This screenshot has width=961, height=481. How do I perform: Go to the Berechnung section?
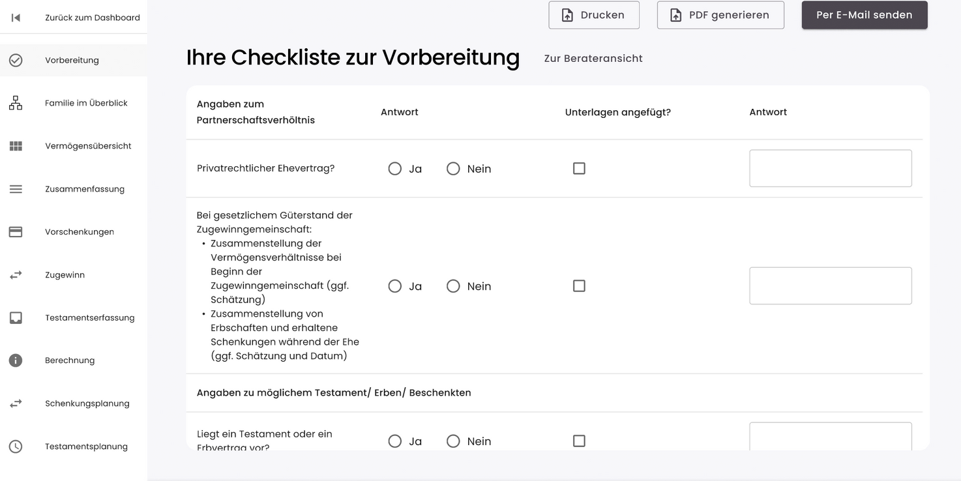[74, 360]
